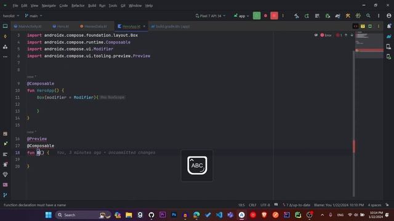Switch to the Hero.kt tab
This screenshot has height=221, width=394.
coord(60,26)
